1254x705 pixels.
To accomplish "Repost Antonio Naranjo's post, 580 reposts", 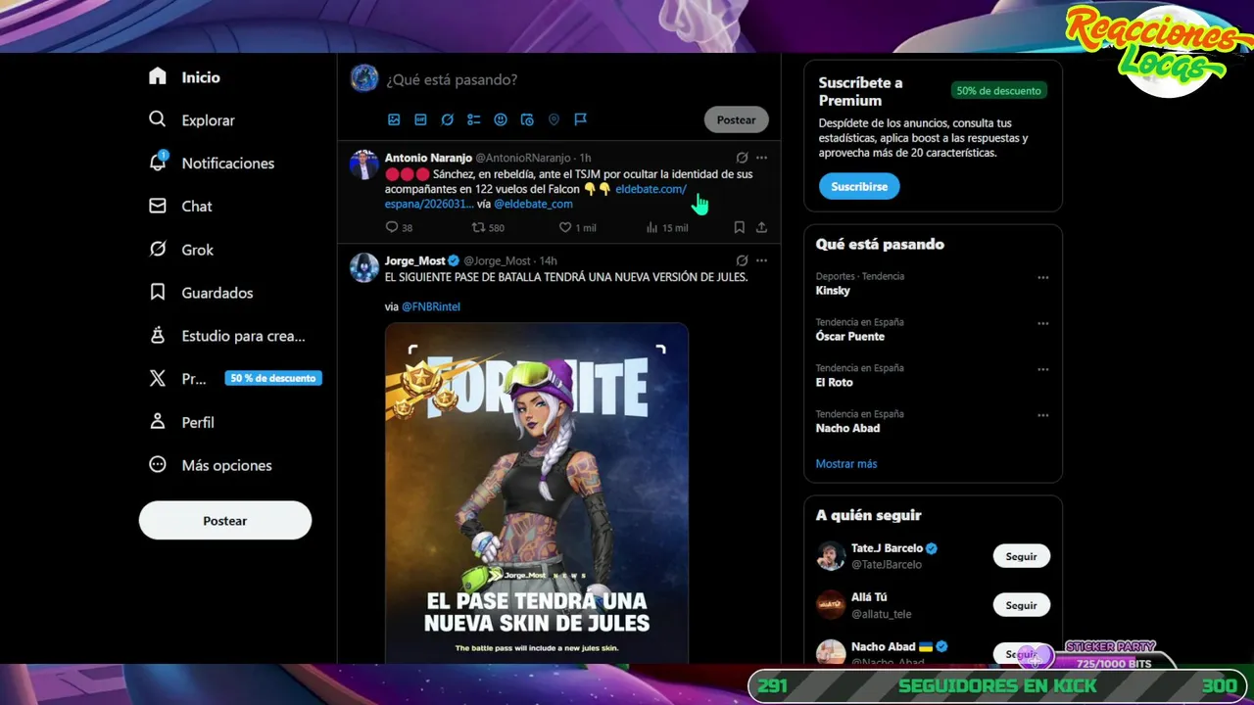I will click(488, 227).
